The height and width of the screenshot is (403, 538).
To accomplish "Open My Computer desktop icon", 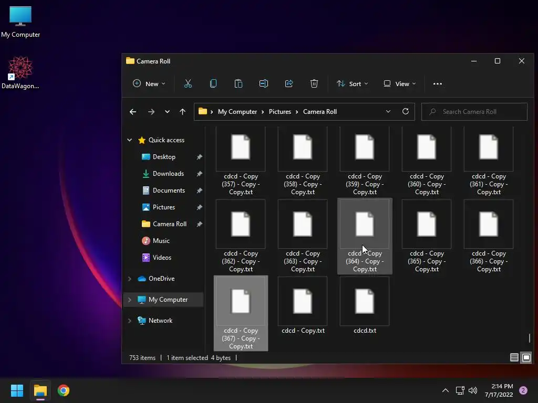I will (x=20, y=22).
